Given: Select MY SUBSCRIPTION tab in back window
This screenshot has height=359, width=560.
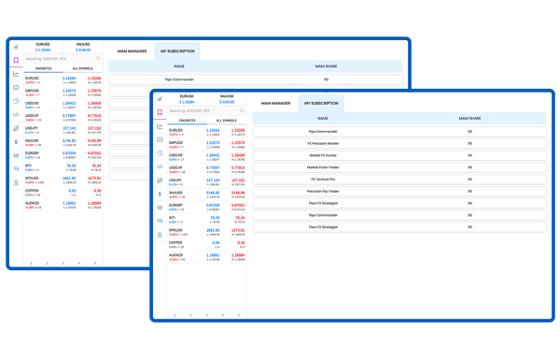Looking at the screenshot, I should pyautogui.click(x=177, y=51).
